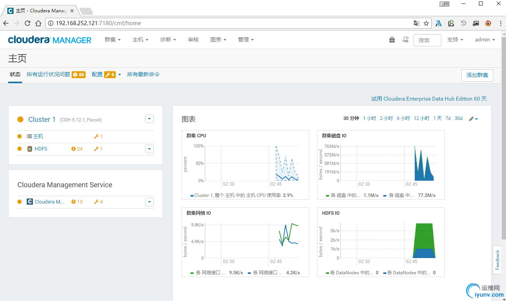Open the Feedback side tab
Screen dimensions: 506x301
497,260
